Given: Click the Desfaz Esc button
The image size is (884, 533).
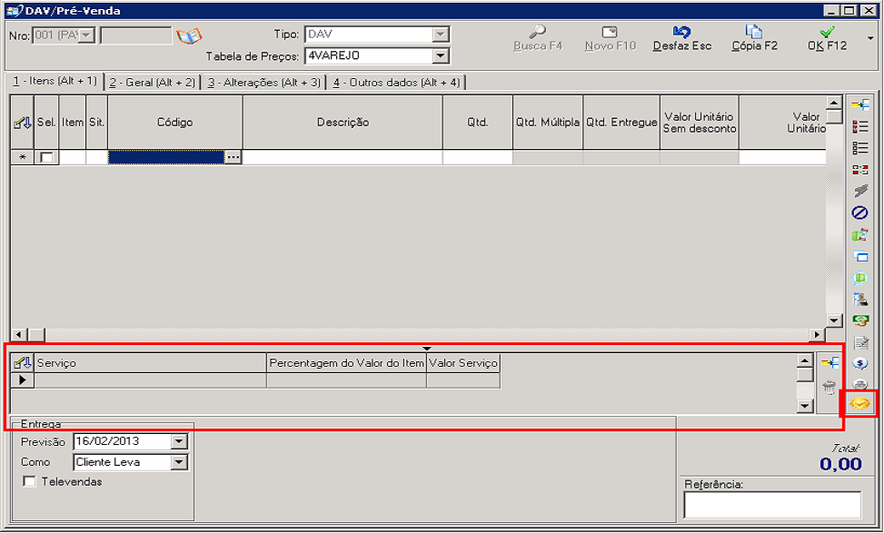Looking at the screenshot, I should point(682,38).
